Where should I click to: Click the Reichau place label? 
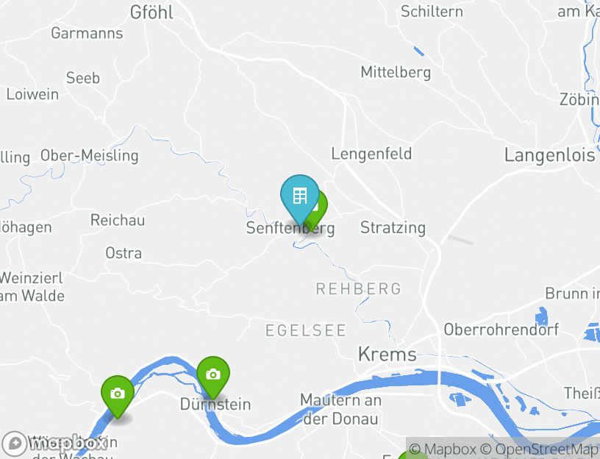click(x=118, y=220)
